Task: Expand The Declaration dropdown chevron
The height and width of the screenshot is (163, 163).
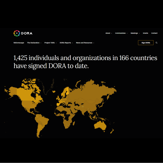Action: point(41,43)
